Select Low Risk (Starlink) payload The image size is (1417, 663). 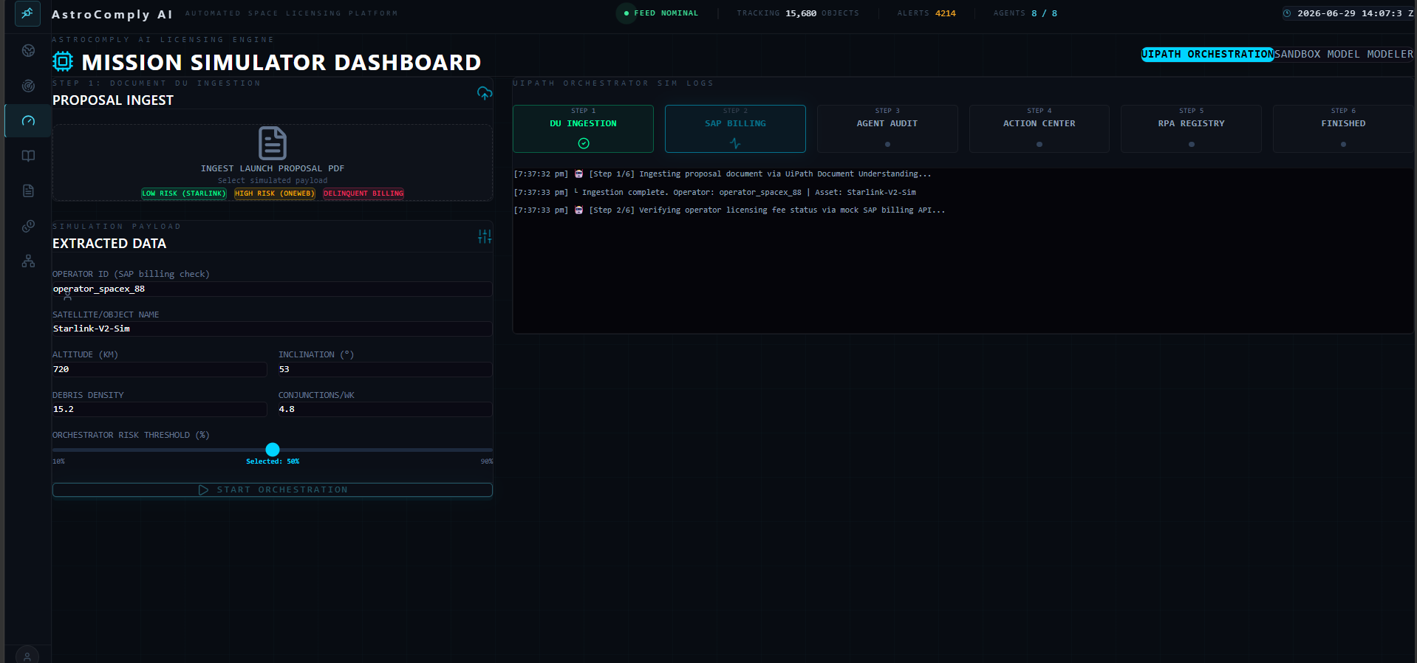[x=184, y=193]
